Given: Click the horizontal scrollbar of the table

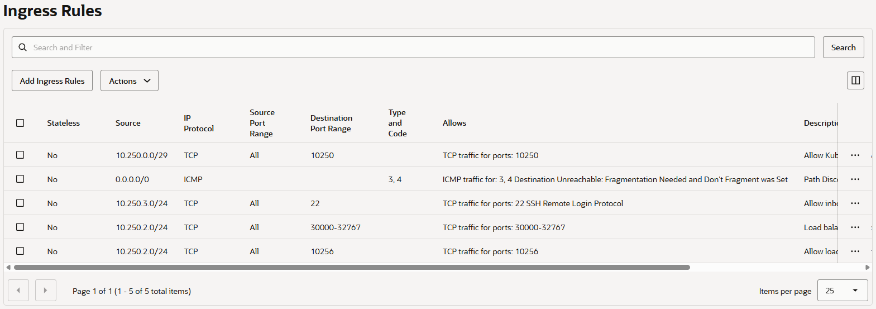Looking at the screenshot, I should (352, 267).
